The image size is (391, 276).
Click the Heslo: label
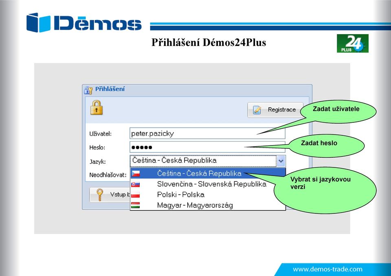point(97,148)
